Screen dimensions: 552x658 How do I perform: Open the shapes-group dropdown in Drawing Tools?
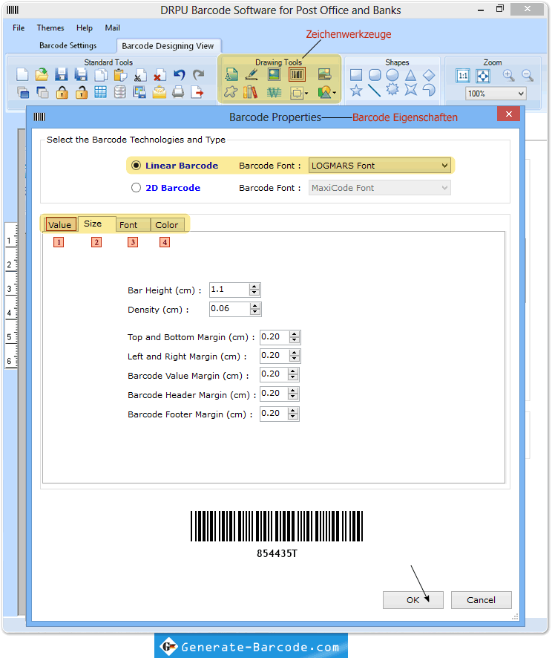tap(334, 93)
